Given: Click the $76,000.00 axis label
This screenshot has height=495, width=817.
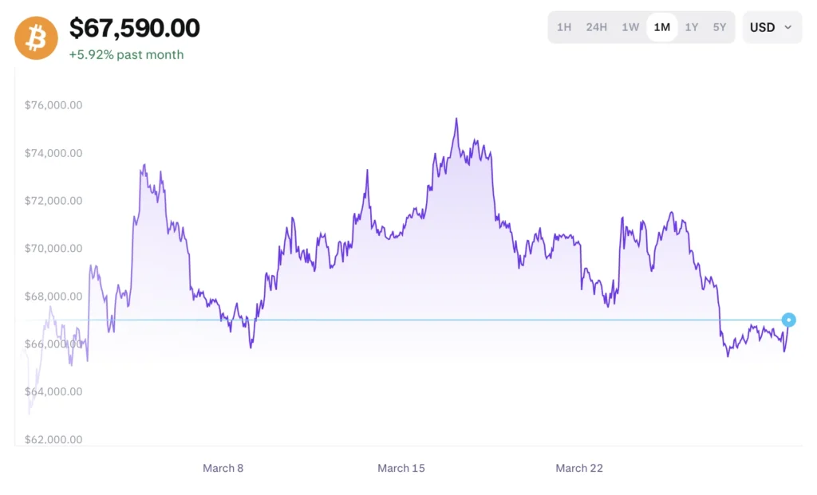Looking at the screenshot, I should tap(53, 105).
